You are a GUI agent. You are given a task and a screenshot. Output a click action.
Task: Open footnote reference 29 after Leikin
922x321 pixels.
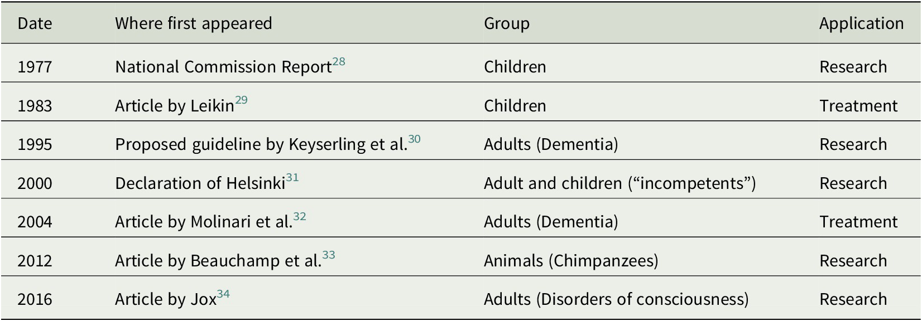coord(241,100)
